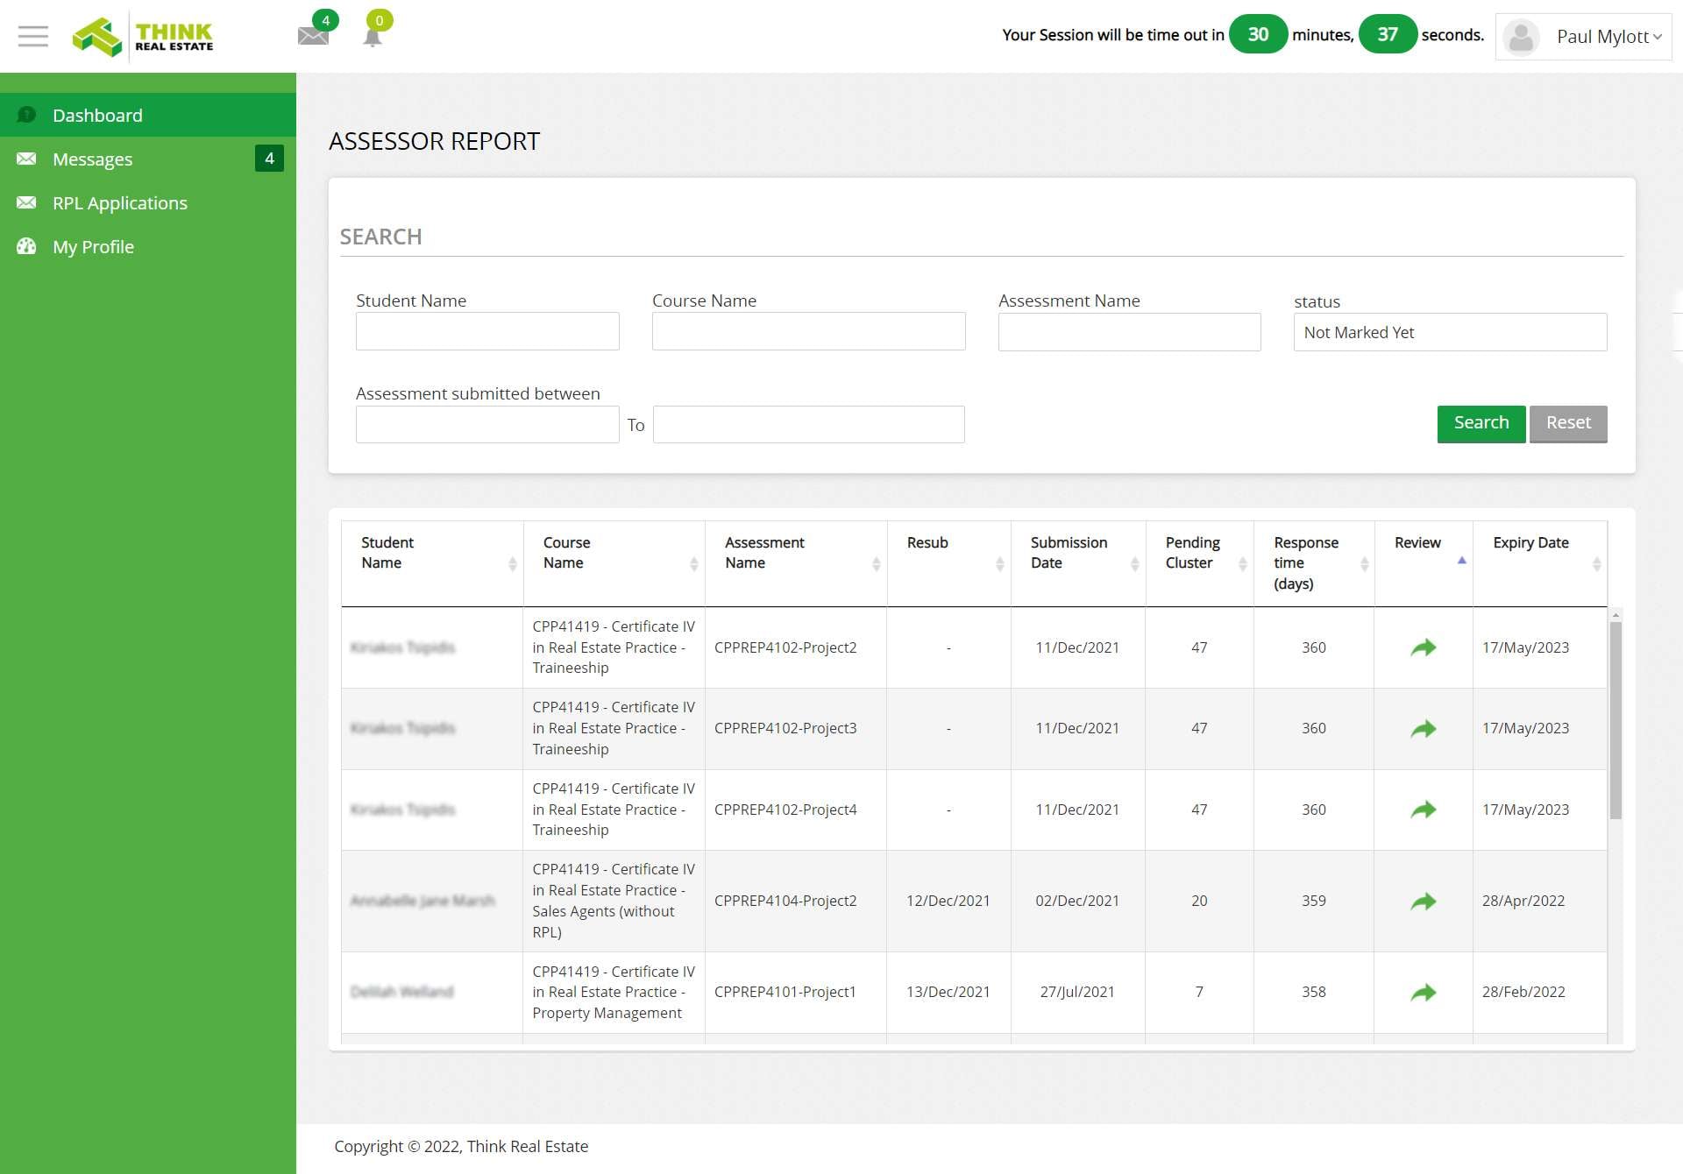Click the Student Name input field
The width and height of the screenshot is (1683, 1174).
click(487, 331)
